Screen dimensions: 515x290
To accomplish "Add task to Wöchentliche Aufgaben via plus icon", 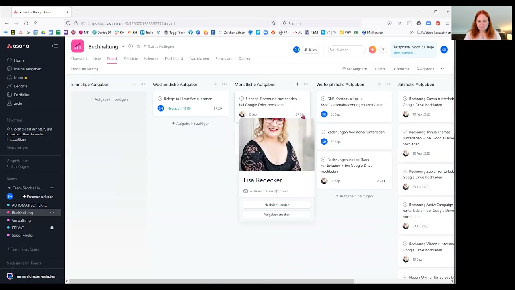I will pyautogui.click(x=216, y=84).
